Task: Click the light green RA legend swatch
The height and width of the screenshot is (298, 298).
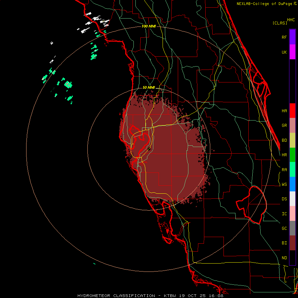Action: click(x=292, y=170)
